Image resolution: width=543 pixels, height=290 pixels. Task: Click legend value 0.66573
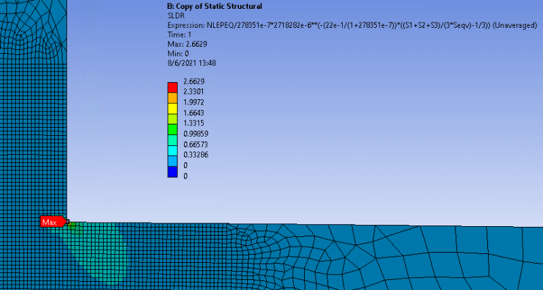[x=195, y=144]
